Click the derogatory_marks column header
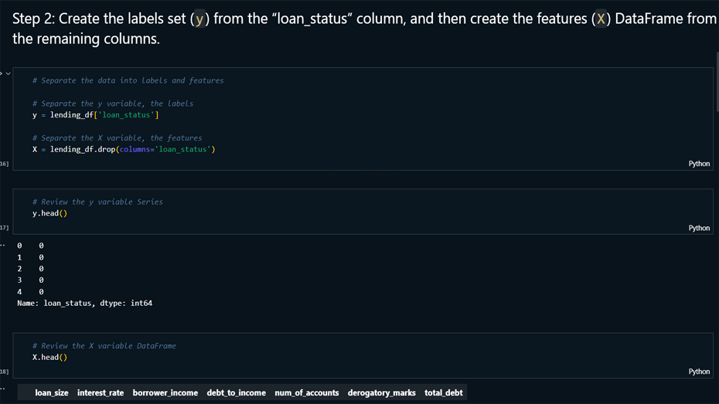The image size is (719, 404). click(x=381, y=392)
